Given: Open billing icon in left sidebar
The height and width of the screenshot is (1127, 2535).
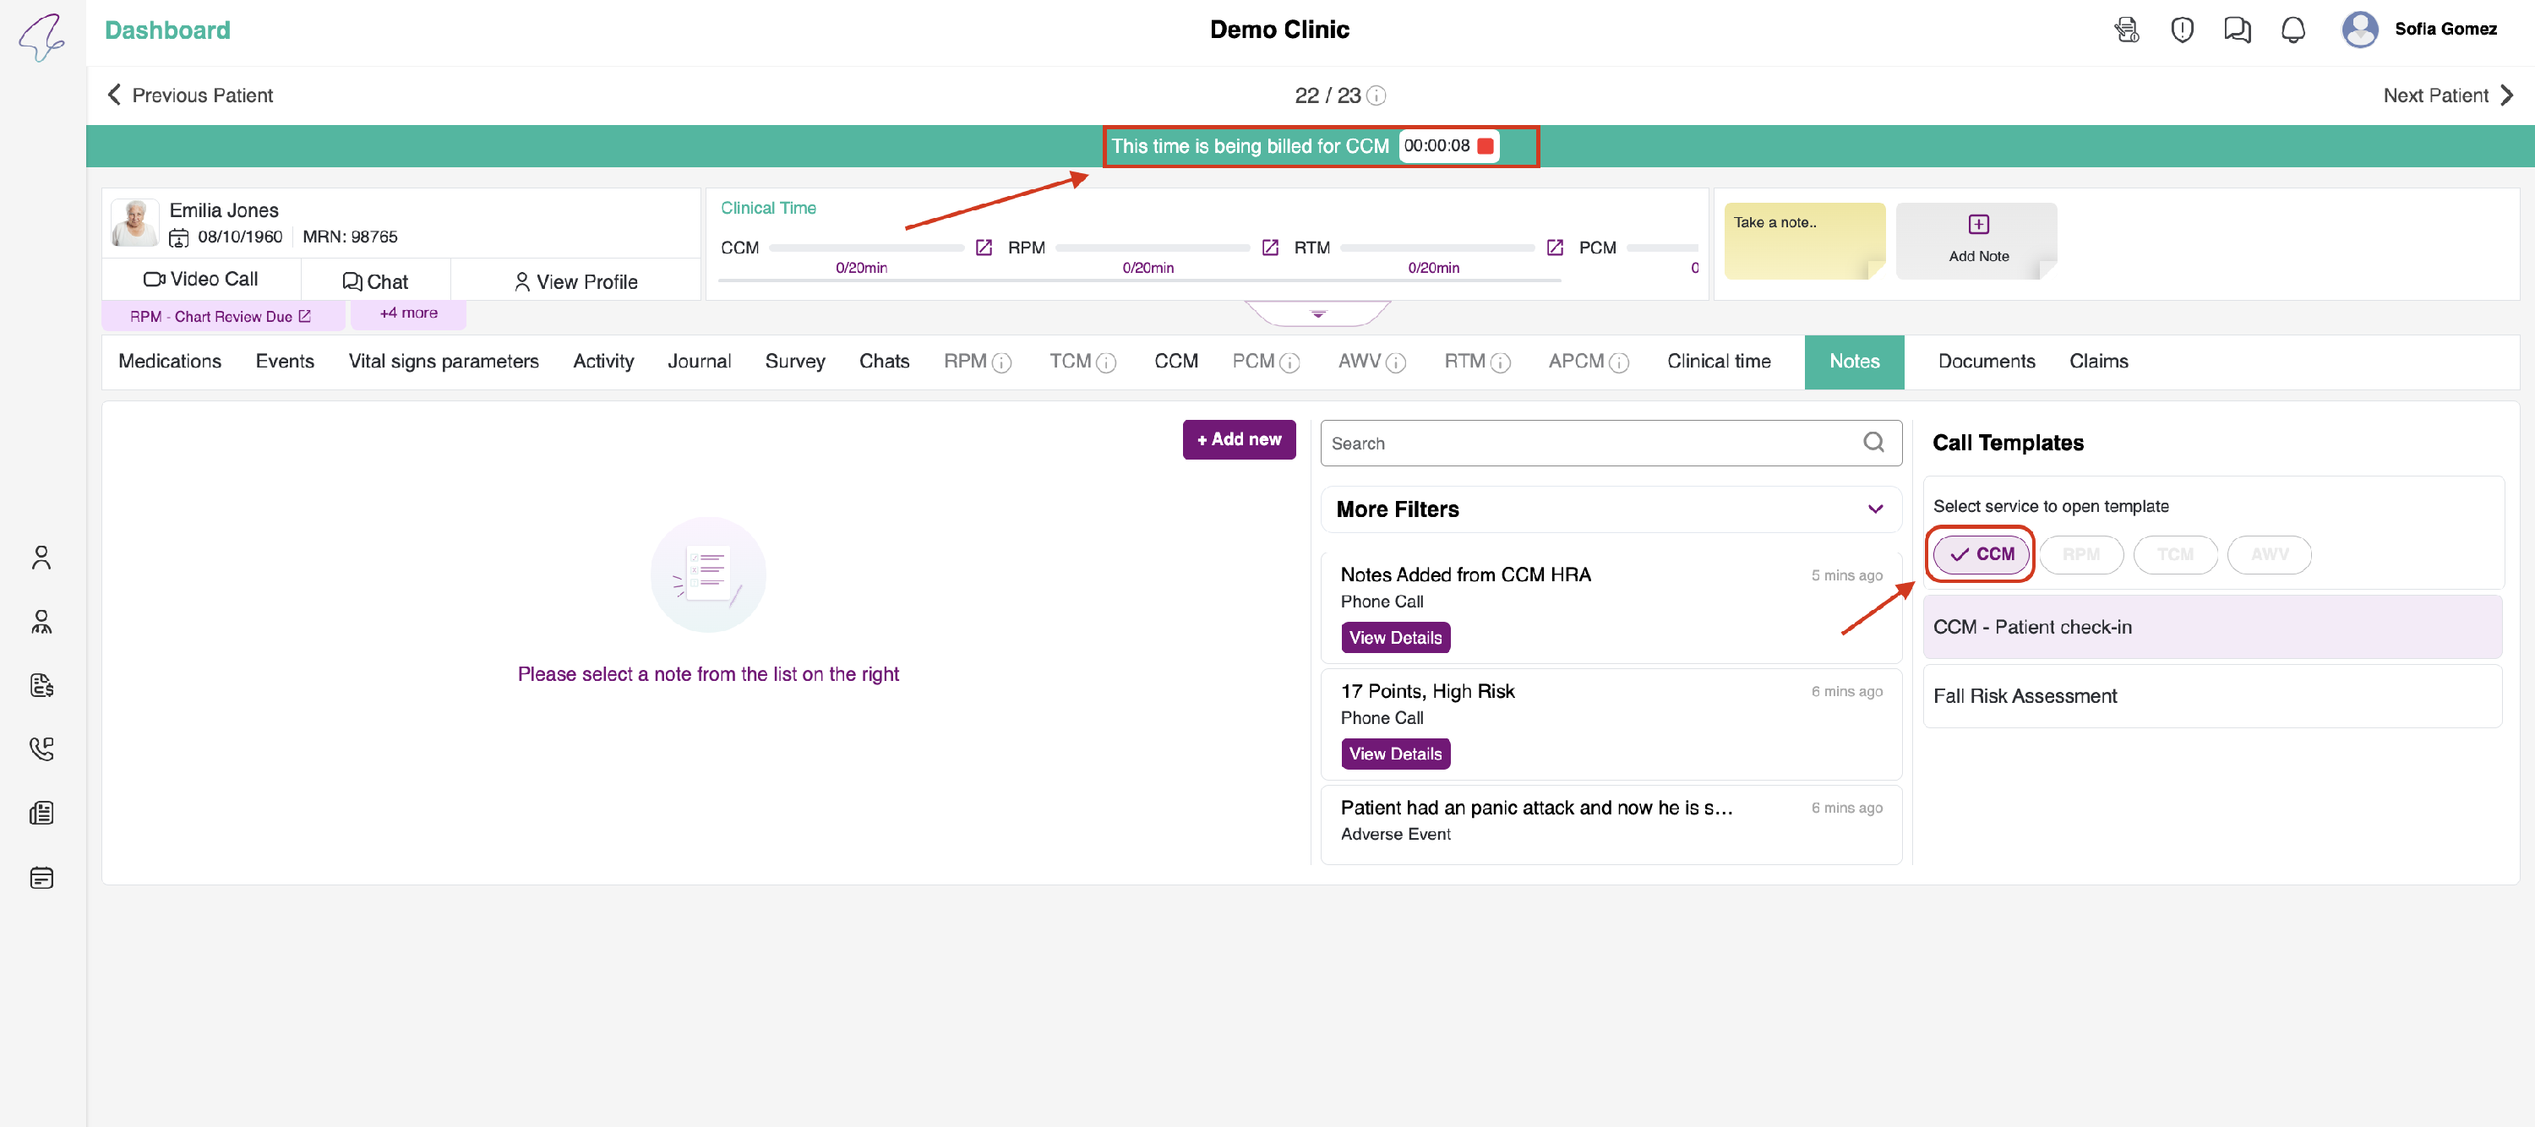Looking at the screenshot, I should tap(41, 685).
